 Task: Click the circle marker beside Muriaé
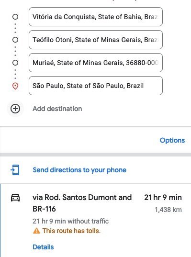[x=15, y=63]
